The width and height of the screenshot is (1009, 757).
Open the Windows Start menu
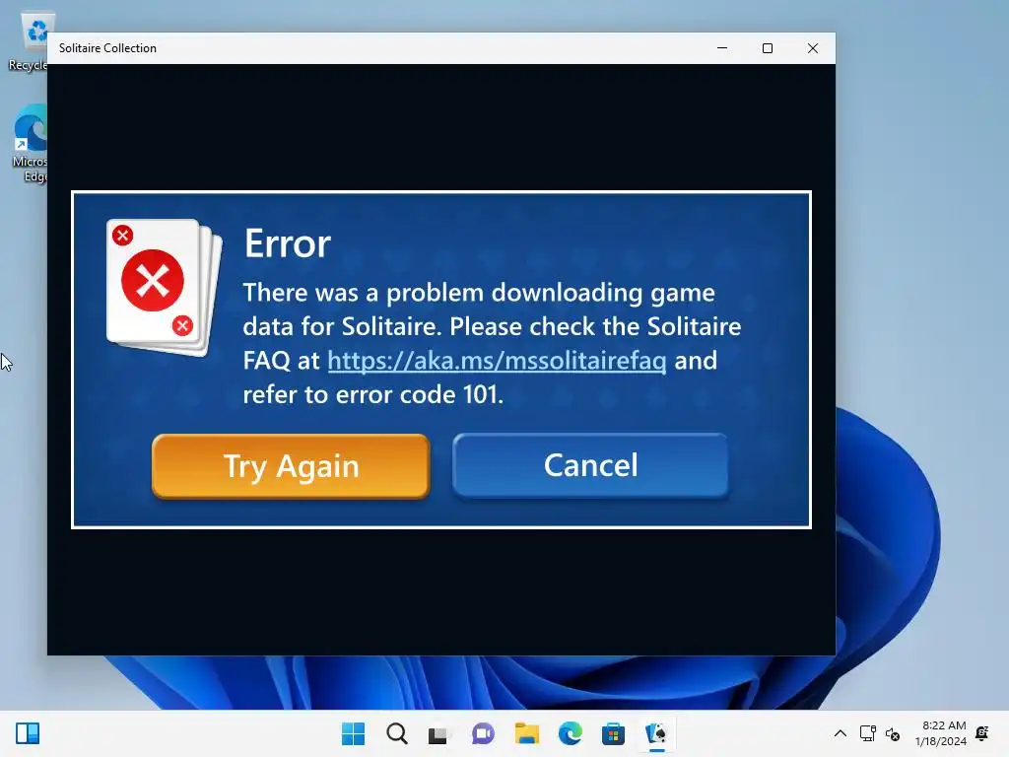[x=353, y=733]
